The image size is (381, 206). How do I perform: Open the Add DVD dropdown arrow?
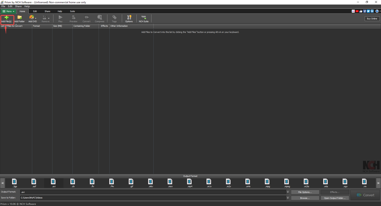(x=36, y=19)
